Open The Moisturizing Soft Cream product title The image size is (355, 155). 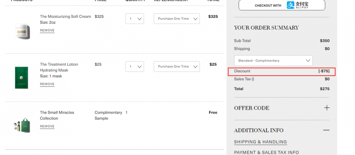point(66,17)
